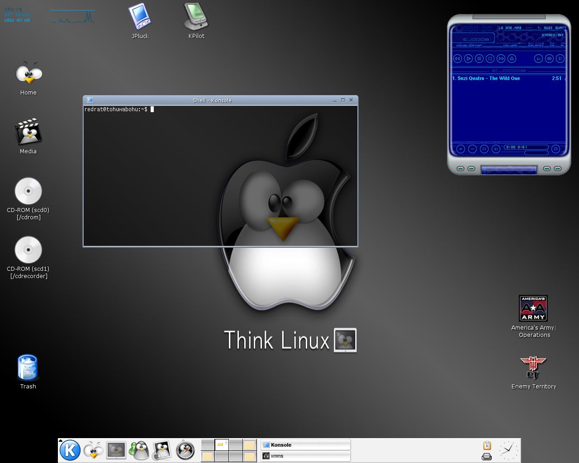Click the panel messenger icon with green figures
This screenshot has width=579, height=463.
139,450
